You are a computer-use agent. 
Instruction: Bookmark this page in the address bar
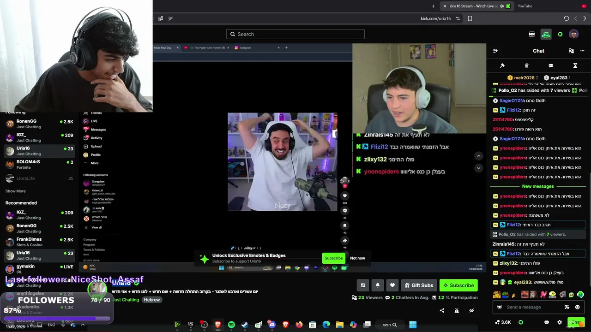[470, 18]
